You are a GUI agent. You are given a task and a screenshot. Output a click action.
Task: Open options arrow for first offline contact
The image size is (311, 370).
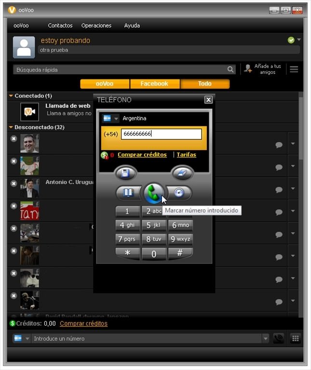click(293, 143)
